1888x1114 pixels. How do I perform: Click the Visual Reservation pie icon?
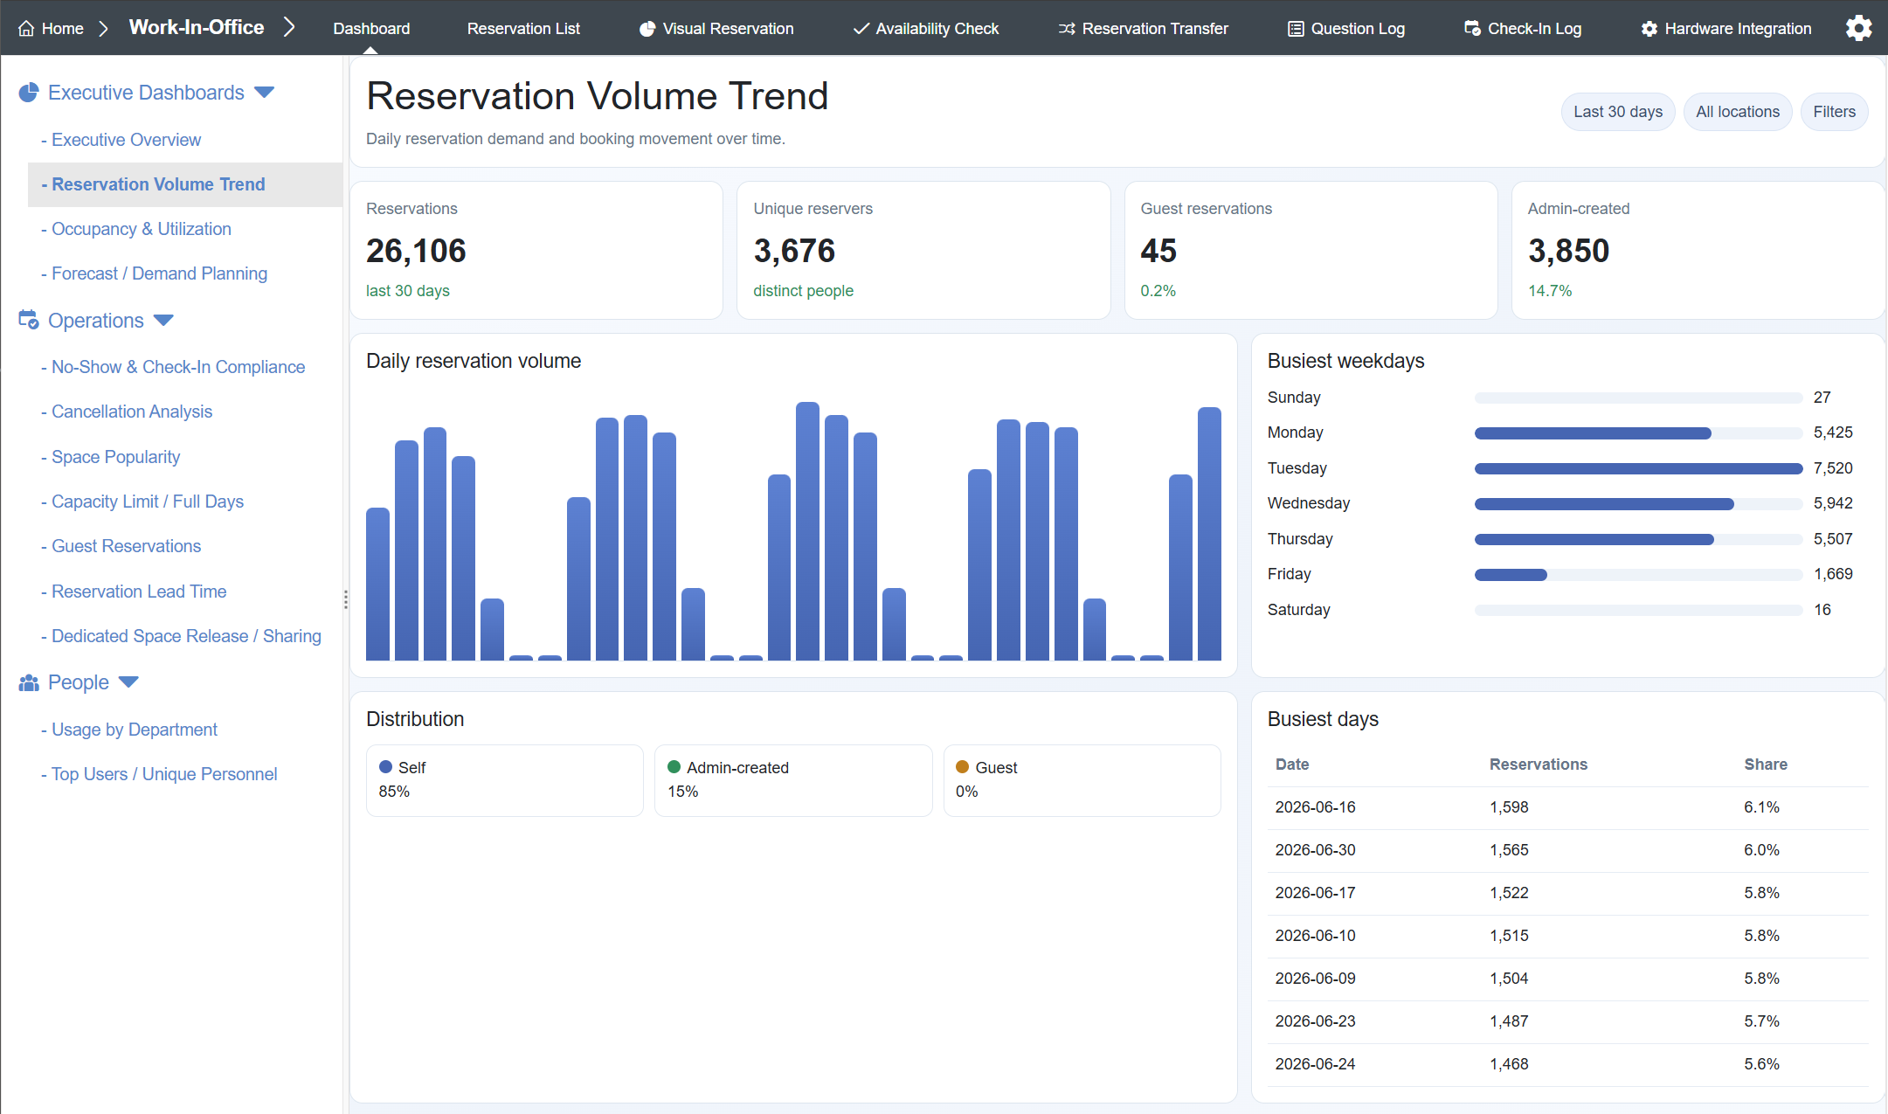pos(647,29)
